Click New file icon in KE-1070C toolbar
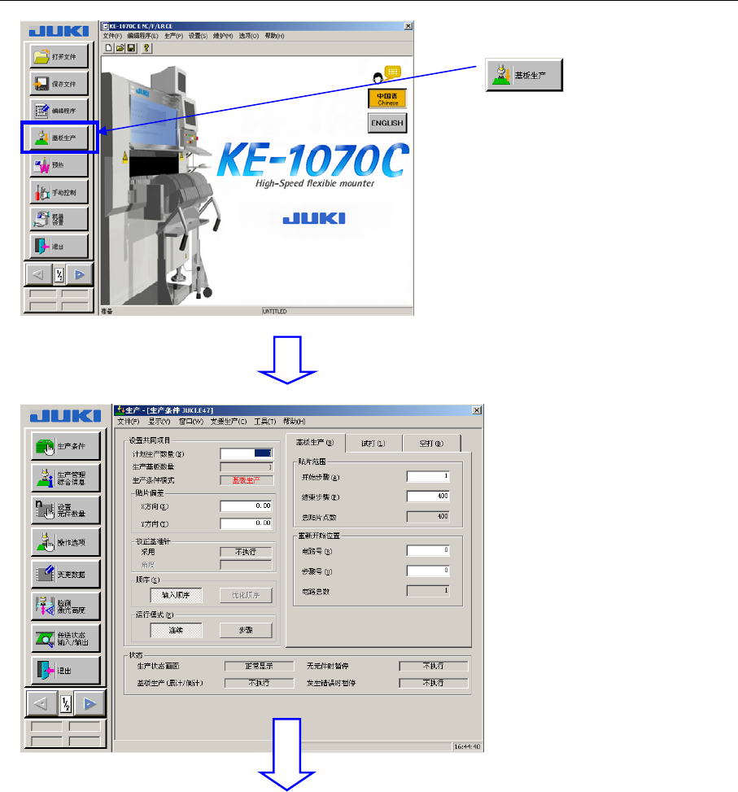 click(x=108, y=48)
